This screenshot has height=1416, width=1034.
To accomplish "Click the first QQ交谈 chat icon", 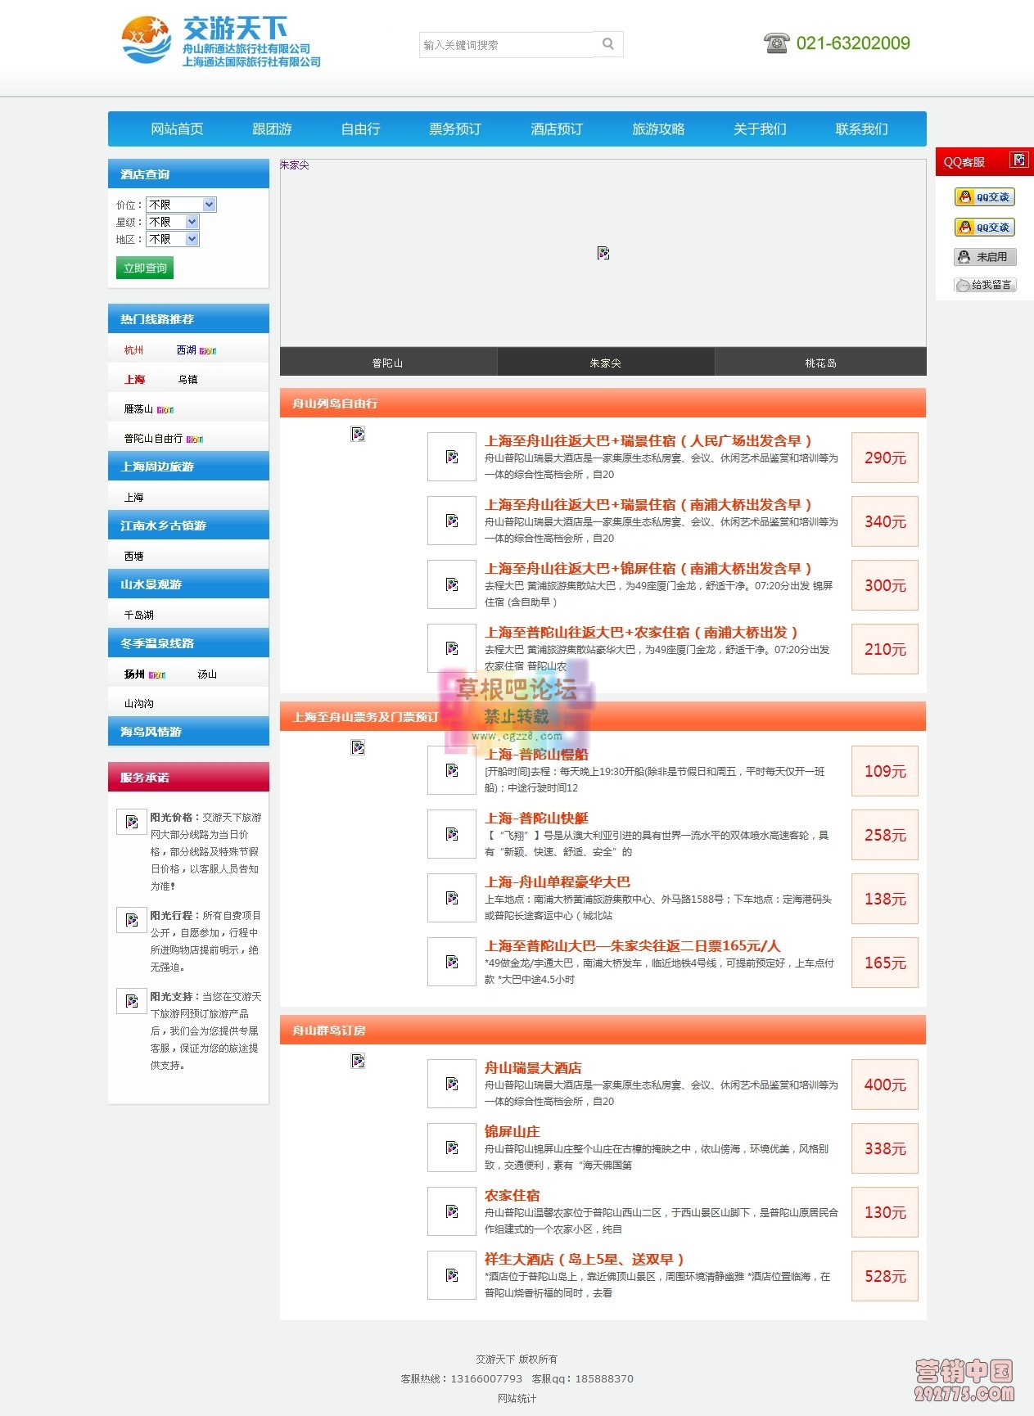I will click(x=984, y=197).
